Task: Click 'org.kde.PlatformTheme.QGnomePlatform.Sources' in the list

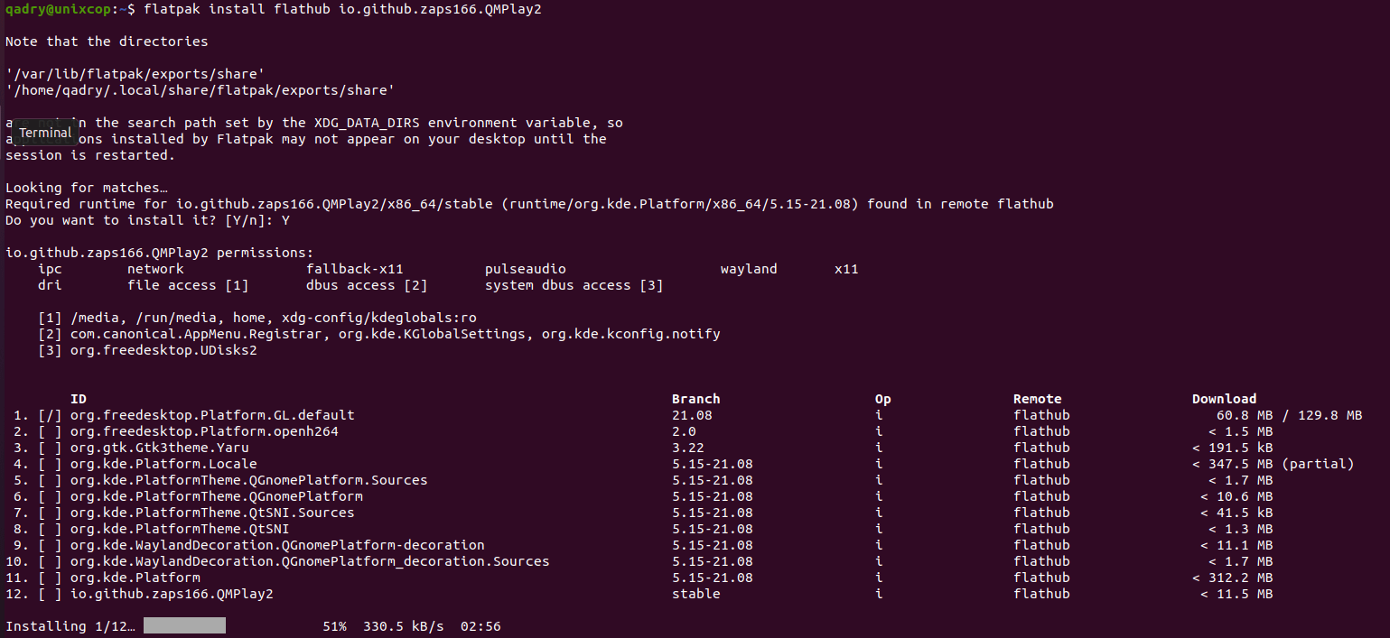Action: (248, 480)
